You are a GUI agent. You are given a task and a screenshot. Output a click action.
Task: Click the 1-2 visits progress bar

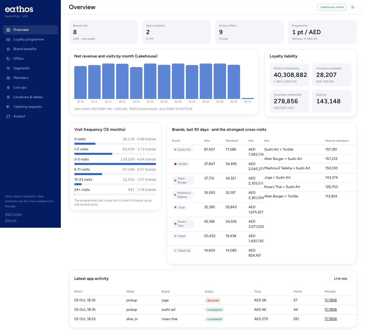115,154
